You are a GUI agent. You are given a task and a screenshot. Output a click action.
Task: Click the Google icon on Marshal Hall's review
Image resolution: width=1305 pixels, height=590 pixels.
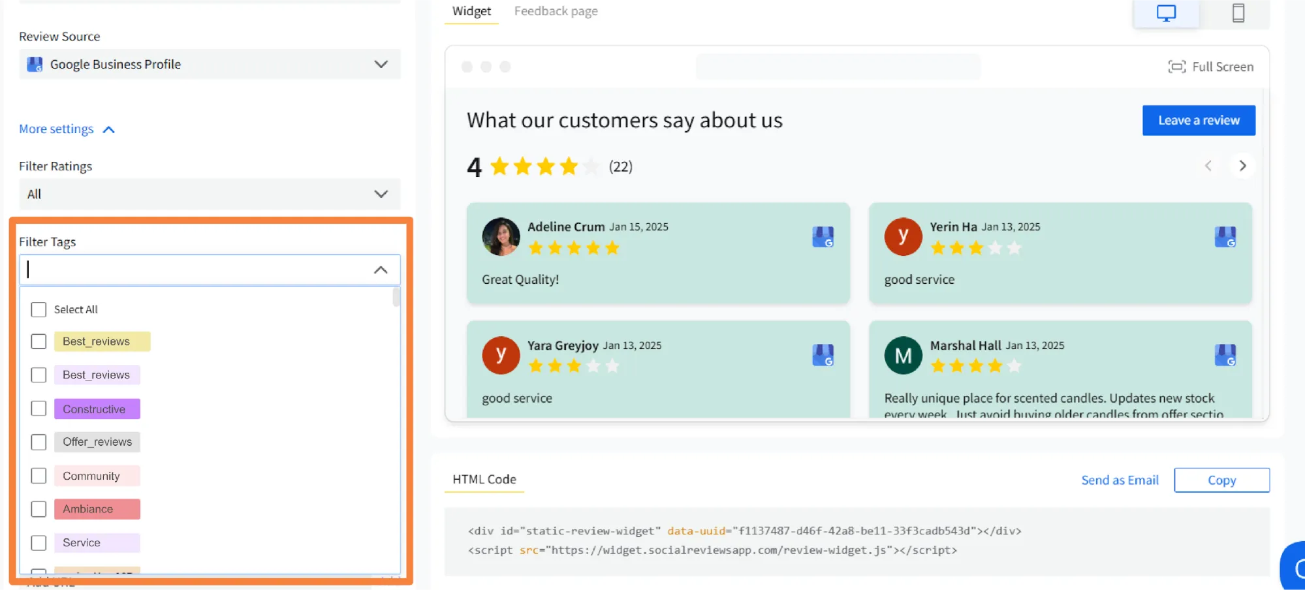tap(1225, 355)
